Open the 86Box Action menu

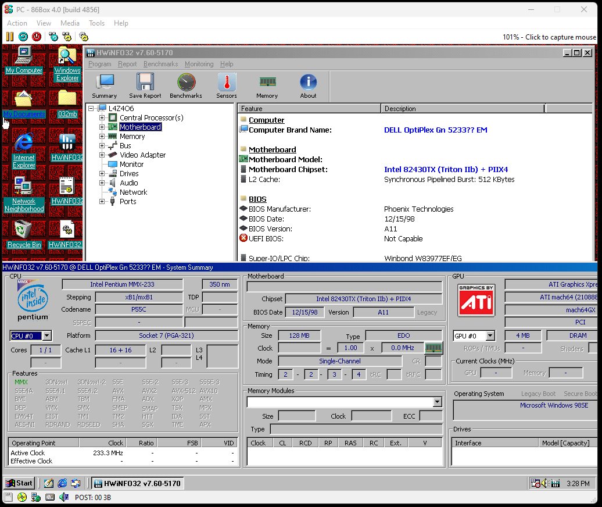coord(17,23)
